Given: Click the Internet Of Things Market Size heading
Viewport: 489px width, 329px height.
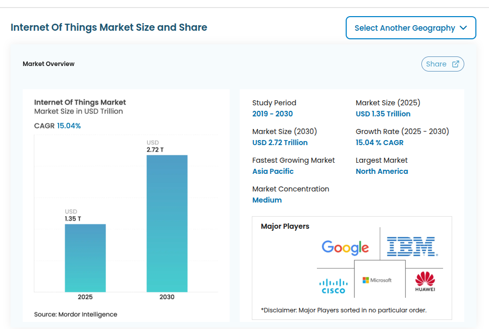Looking at the screenshot, I should click(x=109, y=27).
